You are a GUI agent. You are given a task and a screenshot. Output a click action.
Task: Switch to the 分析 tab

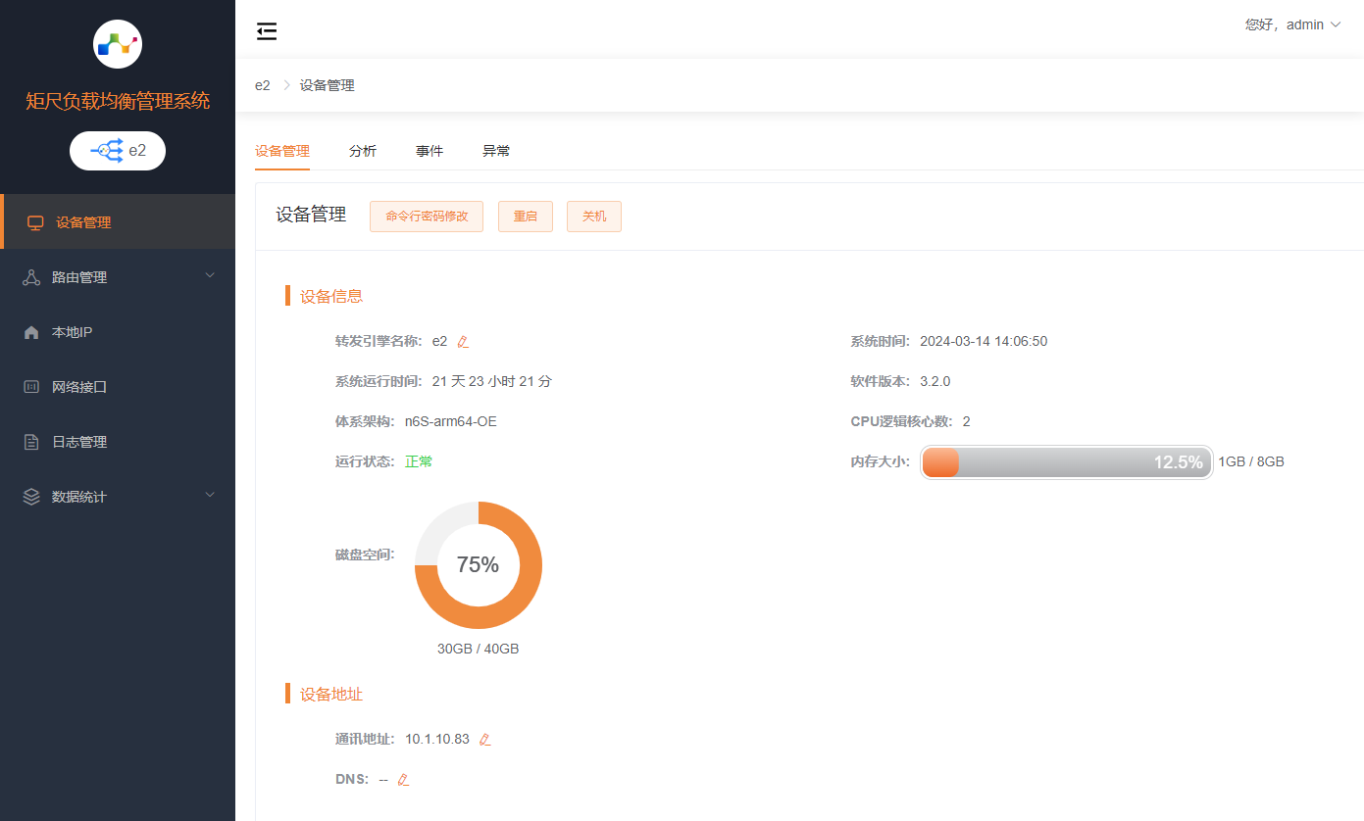(362, 150)
